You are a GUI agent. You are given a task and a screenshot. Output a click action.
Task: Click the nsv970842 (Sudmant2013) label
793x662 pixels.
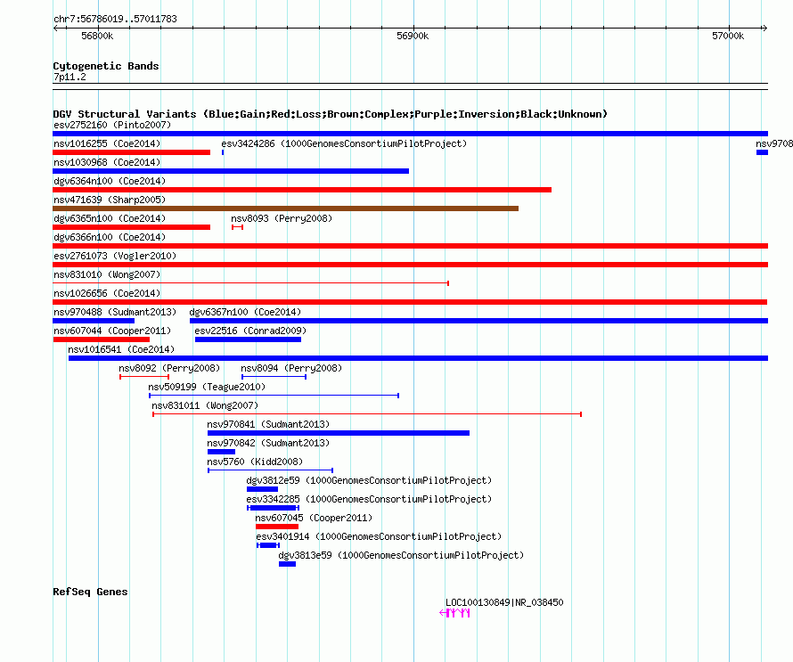coord(268,443)
